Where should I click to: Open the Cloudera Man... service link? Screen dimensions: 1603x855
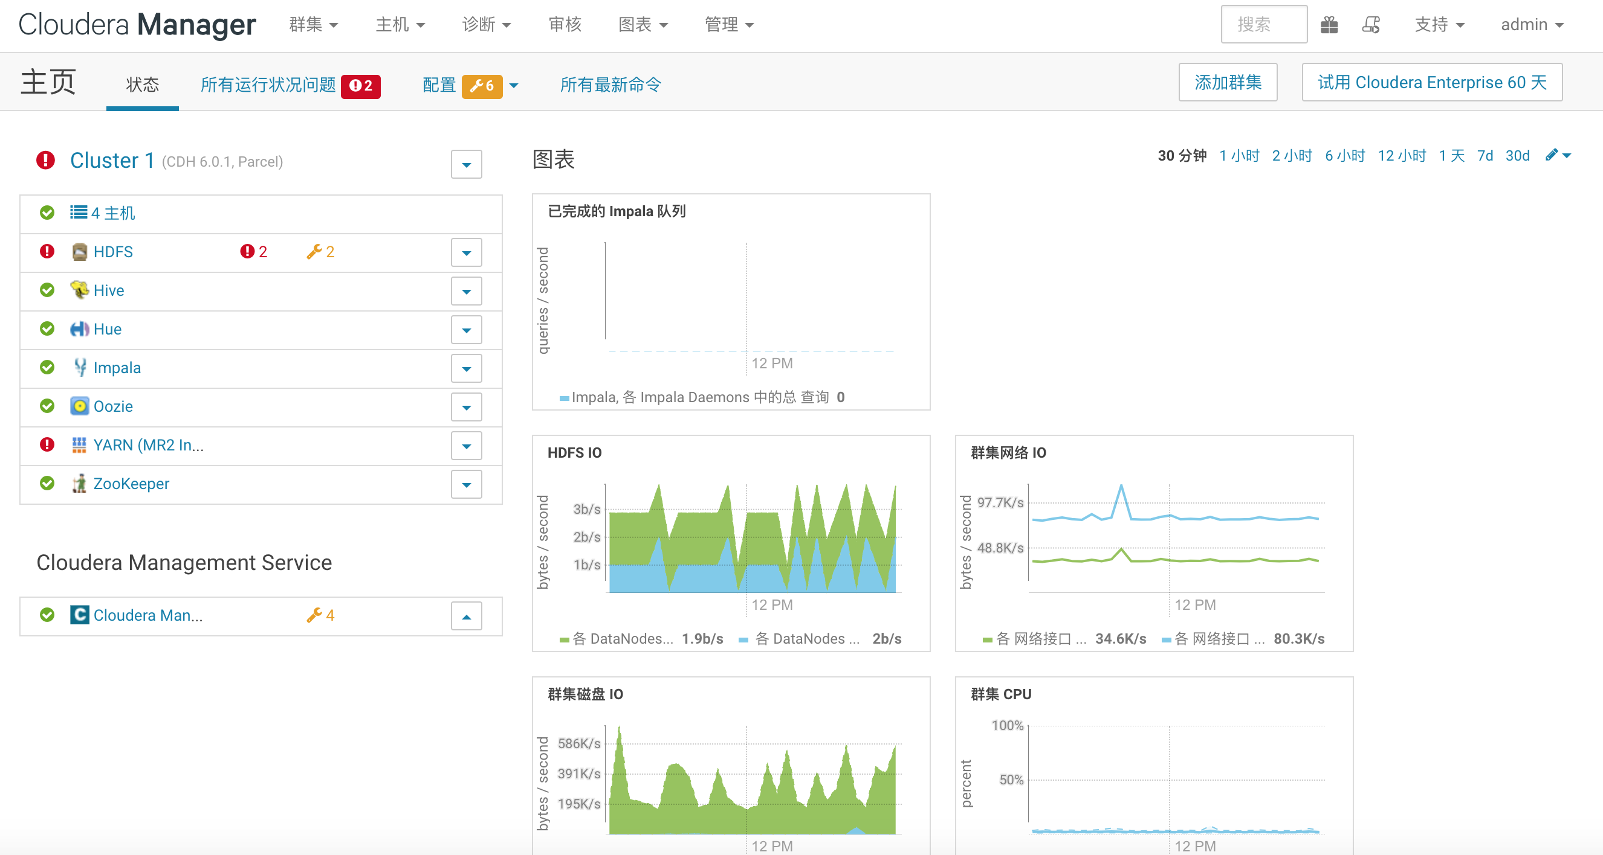point(148,615)
